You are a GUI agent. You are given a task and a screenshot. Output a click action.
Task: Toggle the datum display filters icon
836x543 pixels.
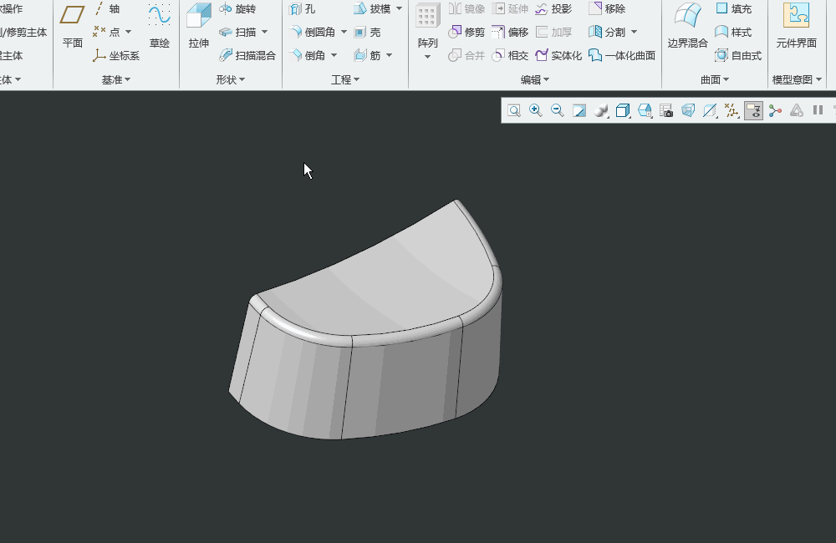coord(731,110)
